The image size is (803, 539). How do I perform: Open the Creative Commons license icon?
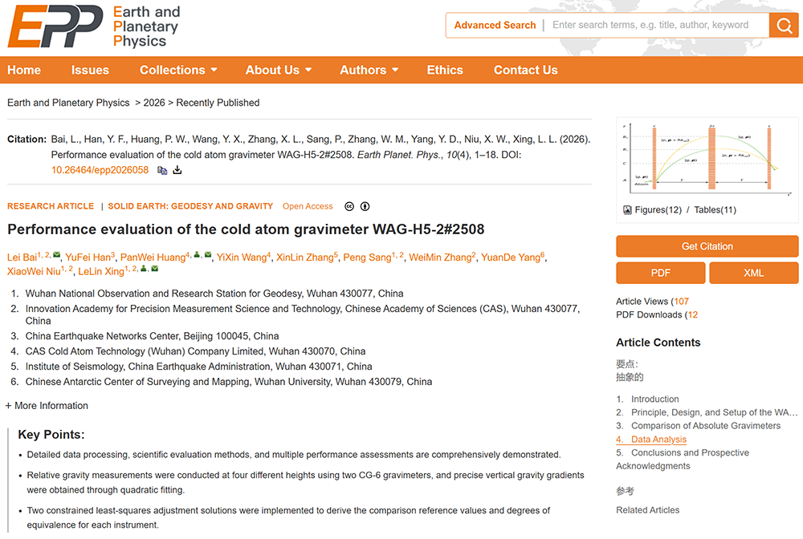349,206
